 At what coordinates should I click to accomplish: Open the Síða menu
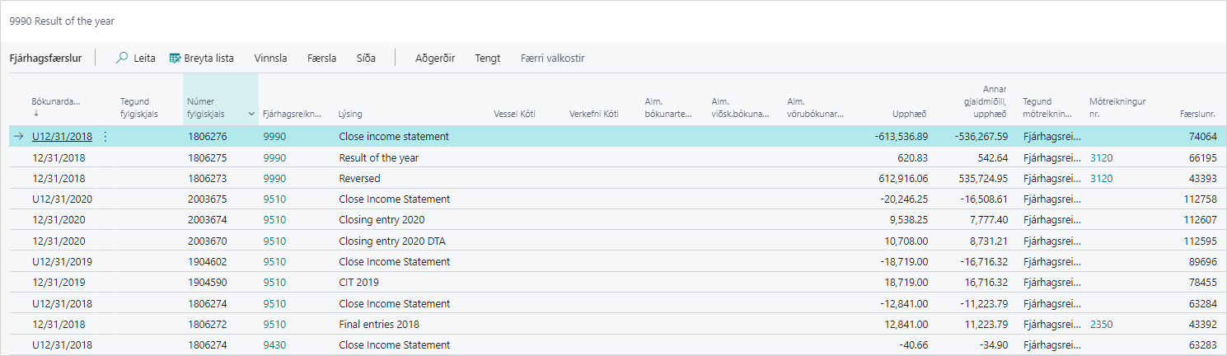coord(366,59)
